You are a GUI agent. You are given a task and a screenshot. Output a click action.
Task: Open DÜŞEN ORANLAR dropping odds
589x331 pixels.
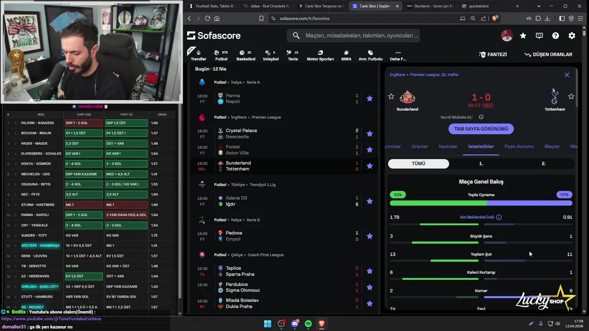click(x=548, y=54)
